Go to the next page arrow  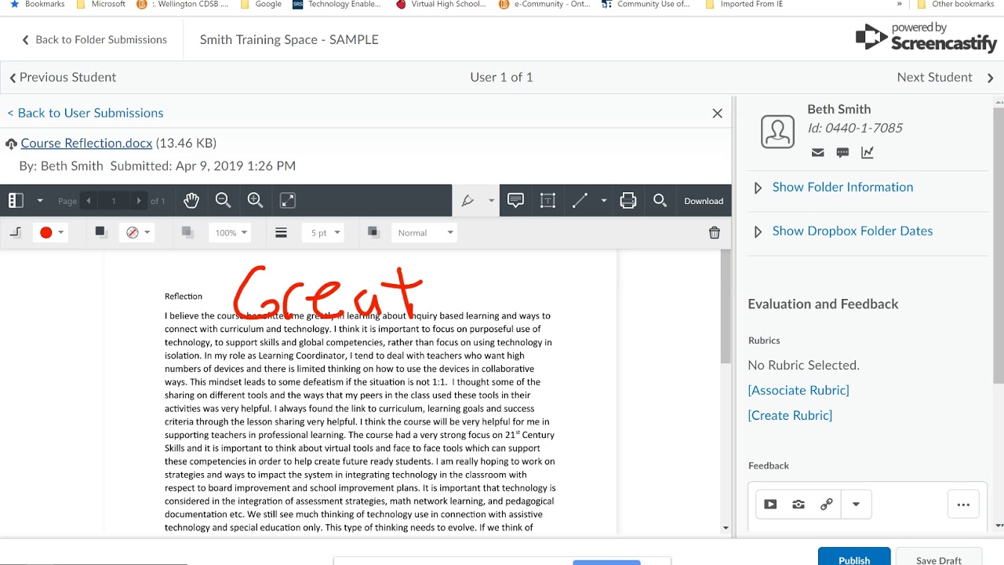click(x=139, y=201)
